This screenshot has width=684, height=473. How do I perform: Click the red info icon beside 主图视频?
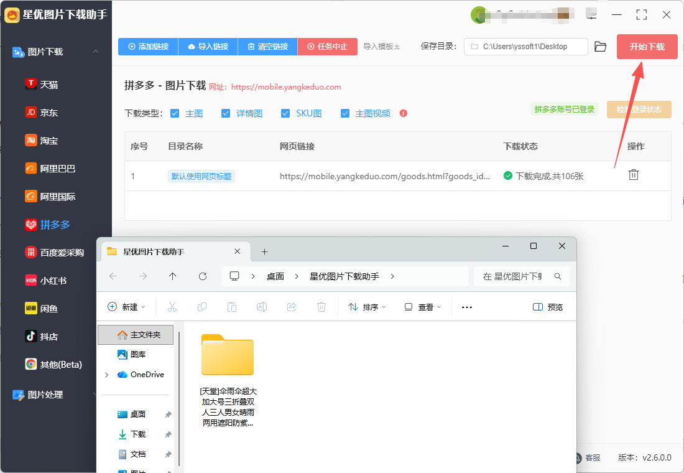(404, 113)
